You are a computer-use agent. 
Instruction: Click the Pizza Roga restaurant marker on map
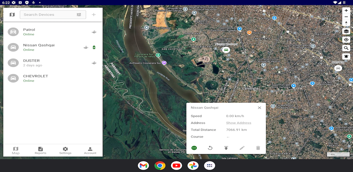click(x=249, y=33)
